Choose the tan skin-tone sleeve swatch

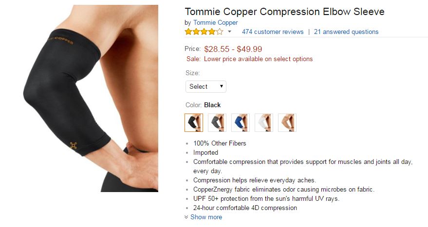coord(287,123)
